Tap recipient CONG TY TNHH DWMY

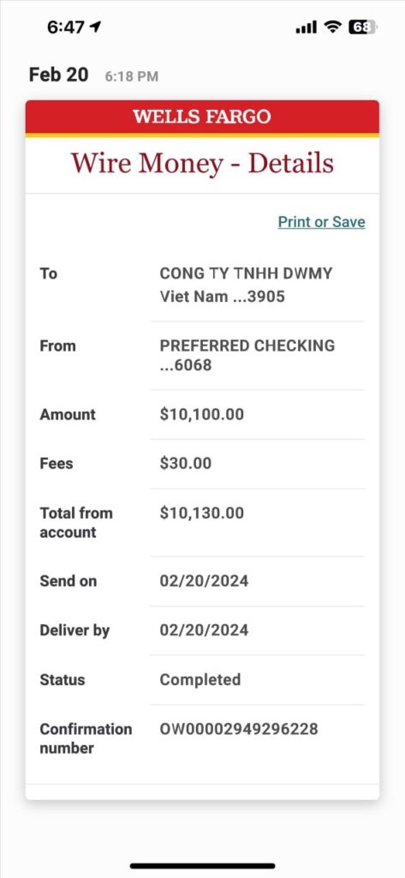tap(246, 274)
